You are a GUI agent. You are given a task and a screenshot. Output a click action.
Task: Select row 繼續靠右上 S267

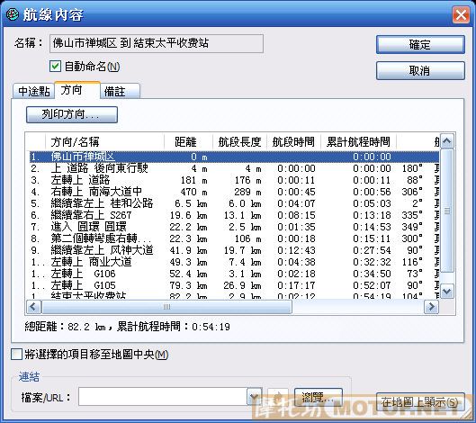234,215
